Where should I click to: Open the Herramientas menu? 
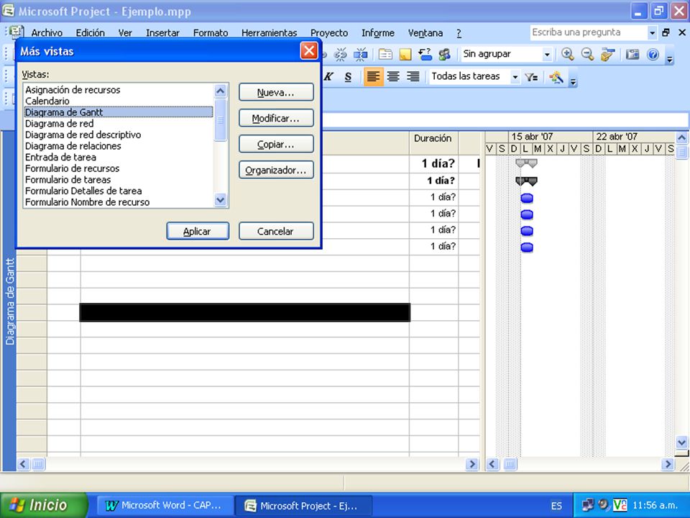[270, 33]
